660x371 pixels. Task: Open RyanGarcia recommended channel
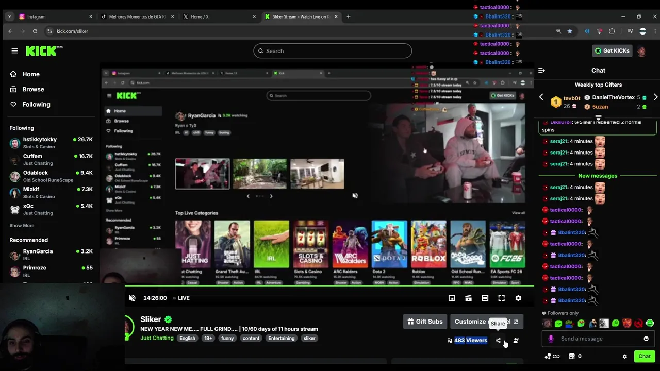click(51, 255)
